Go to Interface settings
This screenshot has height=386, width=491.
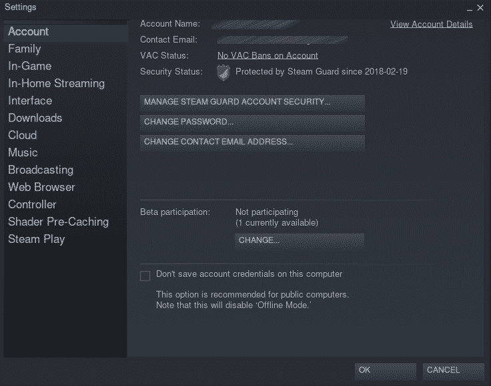click(30, 100)
